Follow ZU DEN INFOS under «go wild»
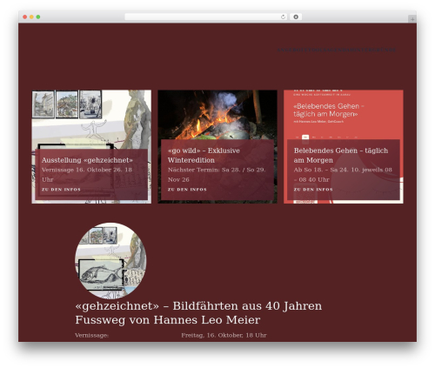This screenshot has height=368, width=435. point(187,190)
